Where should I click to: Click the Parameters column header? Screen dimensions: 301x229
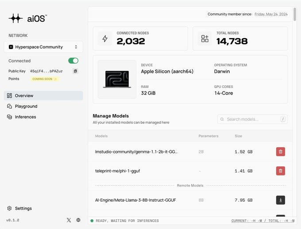[208, 136]
